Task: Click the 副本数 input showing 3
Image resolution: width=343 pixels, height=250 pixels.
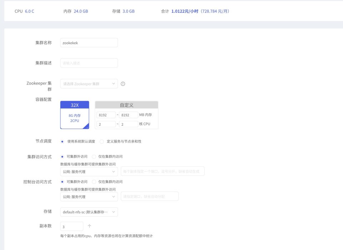Action: click(x=72, y=227)
